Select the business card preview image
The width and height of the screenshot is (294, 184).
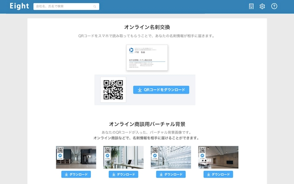click(x=147, y=57)
